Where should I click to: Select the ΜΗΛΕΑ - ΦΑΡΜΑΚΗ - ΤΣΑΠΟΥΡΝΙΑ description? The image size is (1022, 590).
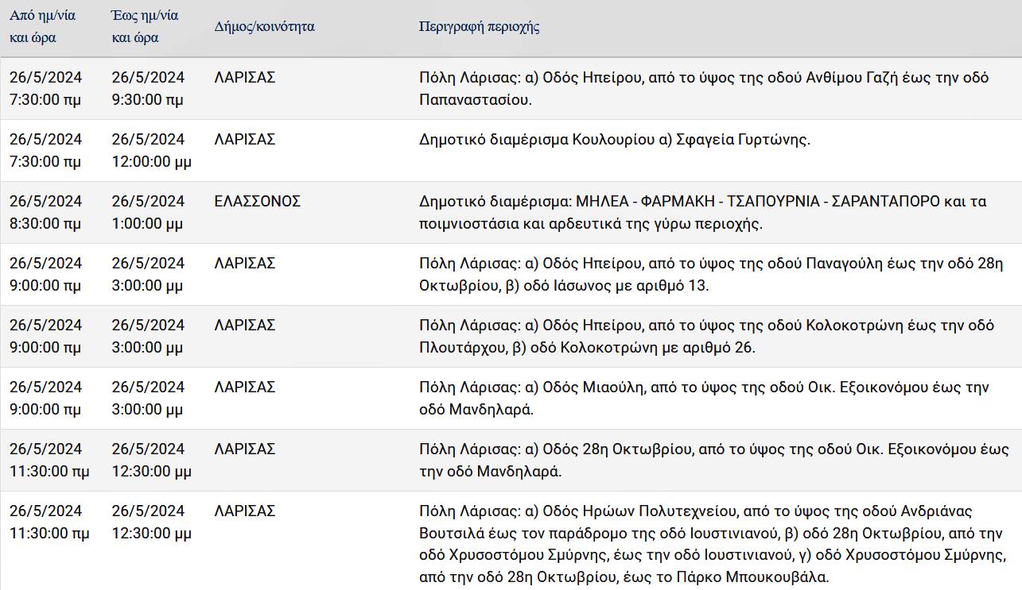pyautogui.click(x=702, y=212)
